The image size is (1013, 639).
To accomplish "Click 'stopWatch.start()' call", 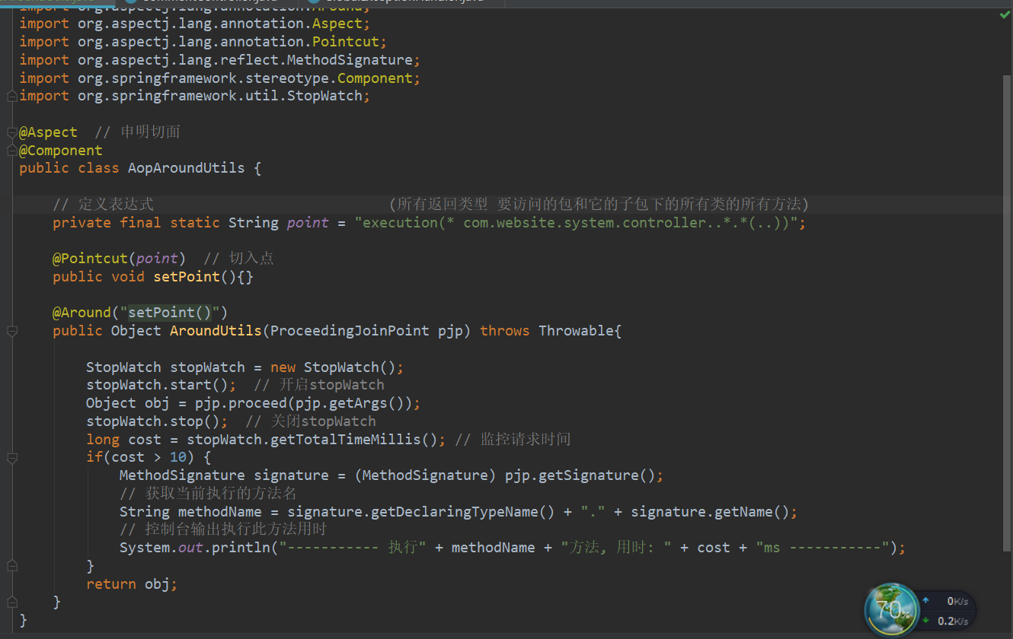I will coord(157,385).
